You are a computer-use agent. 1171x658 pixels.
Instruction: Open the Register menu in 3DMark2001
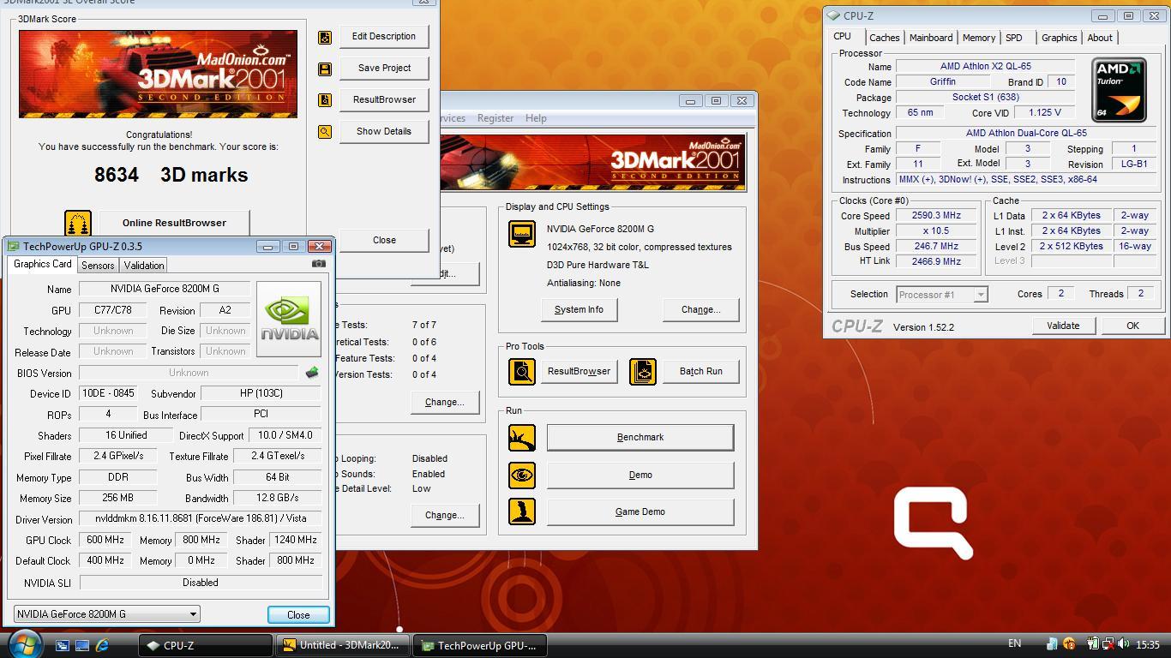495,118
